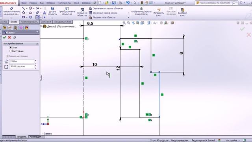Screen dimensions: 252x142
Task: Click the Text sketch tool icon
Action: (x=44, y=13)
